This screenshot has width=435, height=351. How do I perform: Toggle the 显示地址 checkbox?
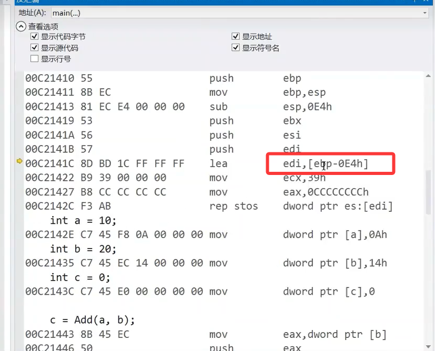pyautogui.click(x=236, y=36)
